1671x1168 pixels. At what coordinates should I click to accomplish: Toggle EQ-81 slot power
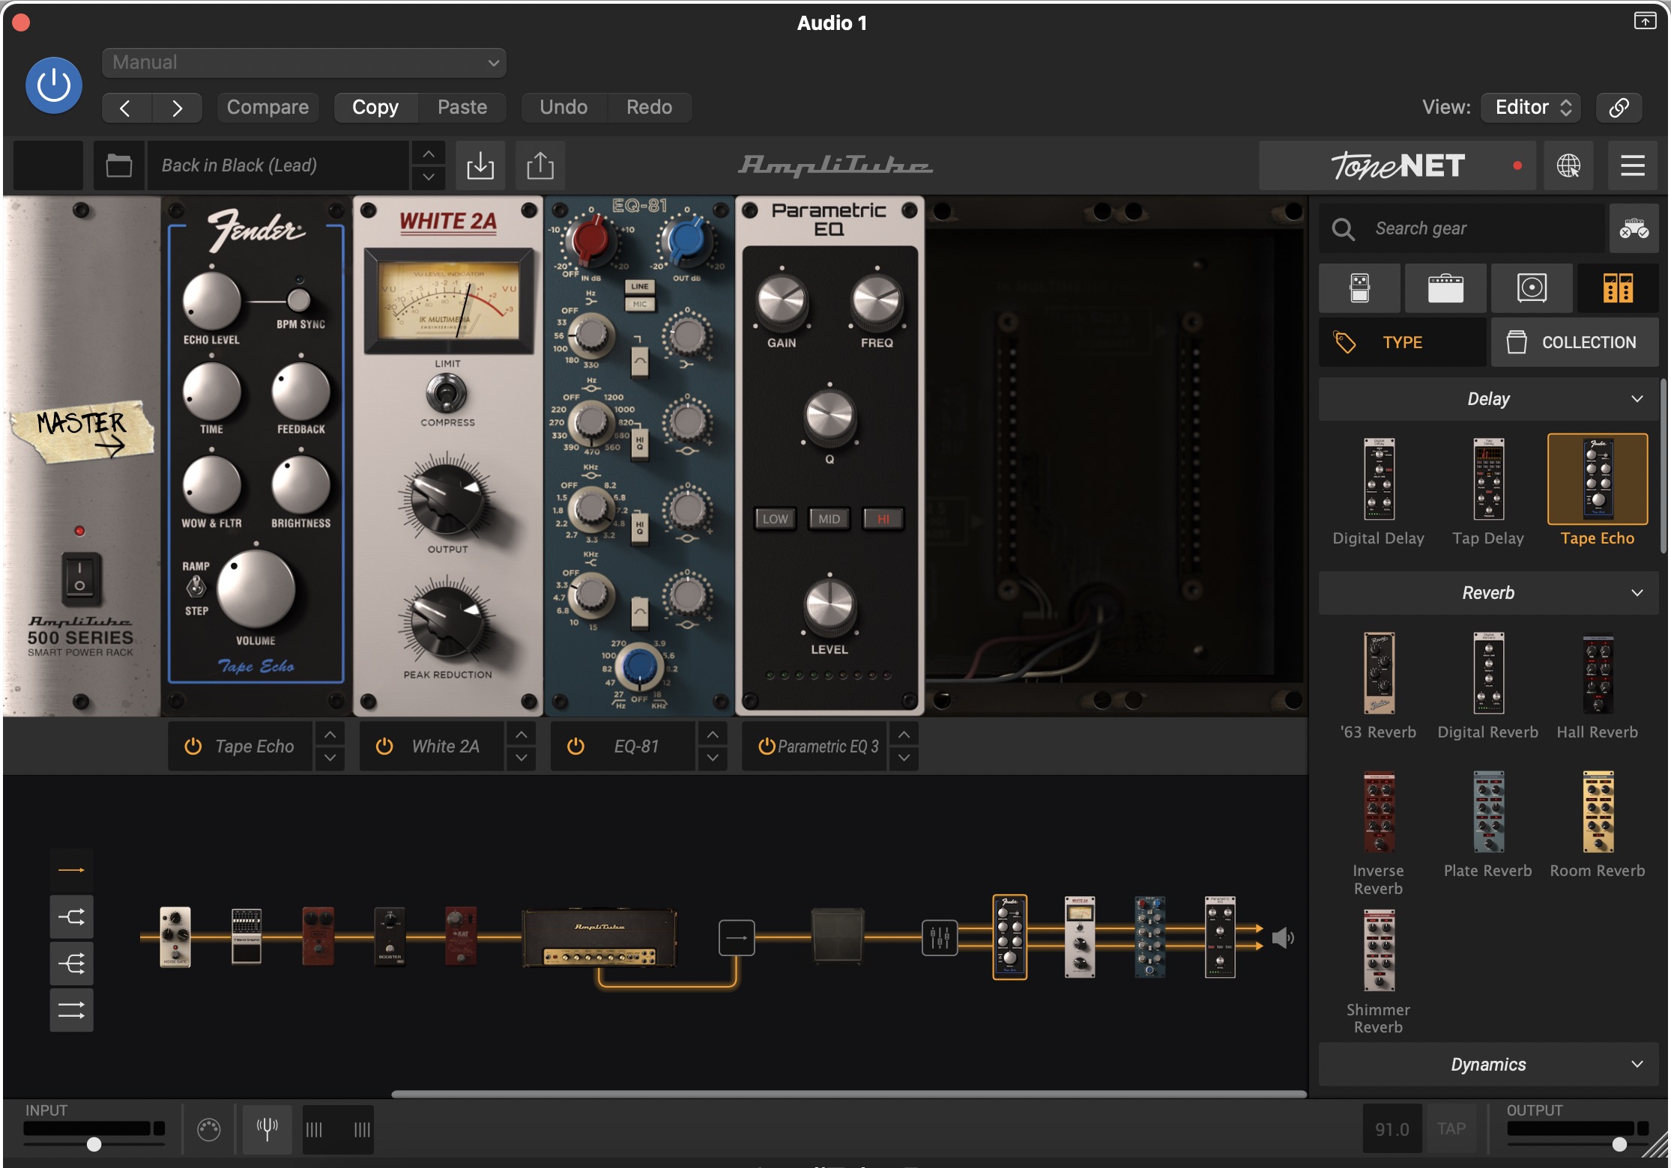(x=575, y=746)
